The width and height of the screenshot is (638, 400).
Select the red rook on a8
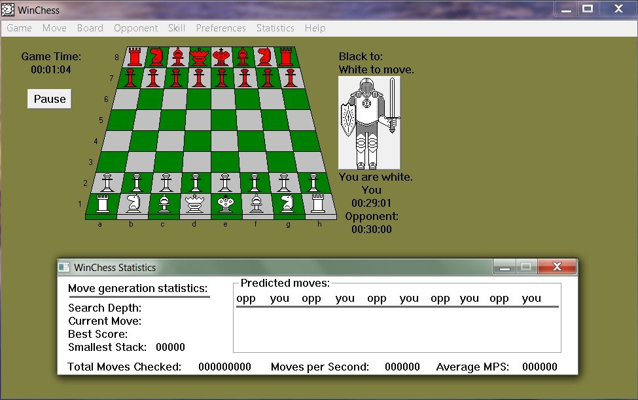[x=135, y=57]
